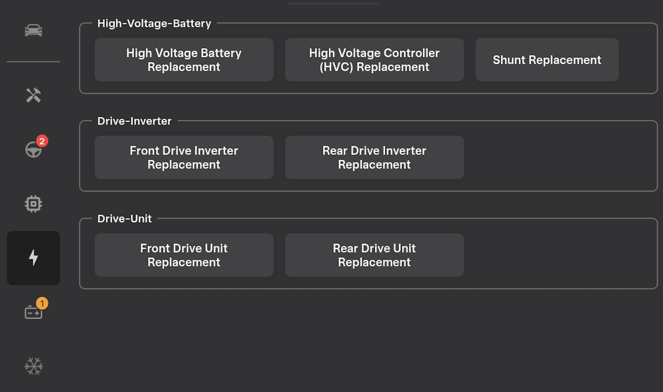This screenshot has height=392, width=663.
Task: Click the Drive-Unit group heading
Action: [124, 219]
